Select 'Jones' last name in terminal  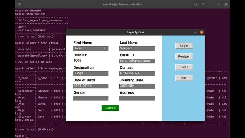(x=42, y=104)
